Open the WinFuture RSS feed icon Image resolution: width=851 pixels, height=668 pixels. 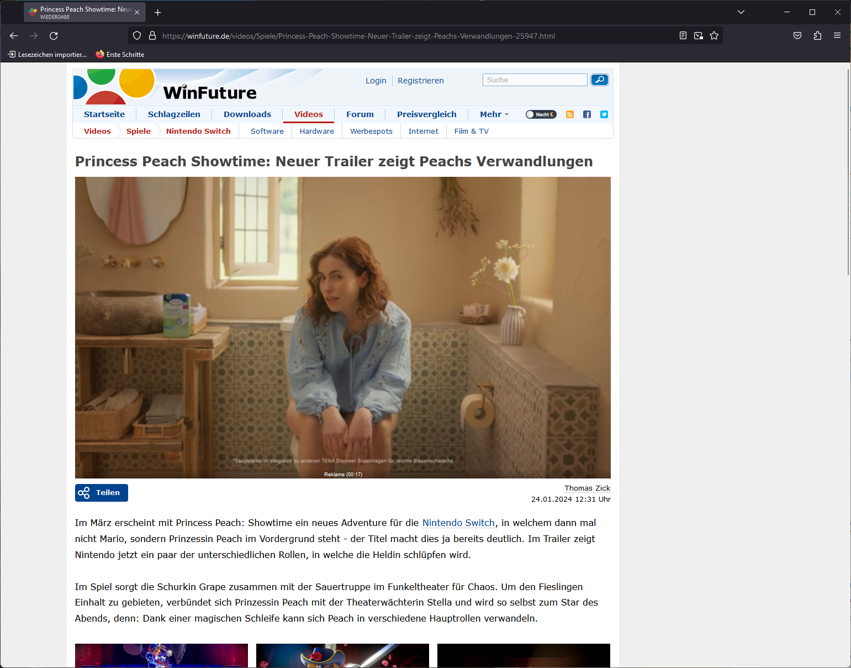point(570,114)
